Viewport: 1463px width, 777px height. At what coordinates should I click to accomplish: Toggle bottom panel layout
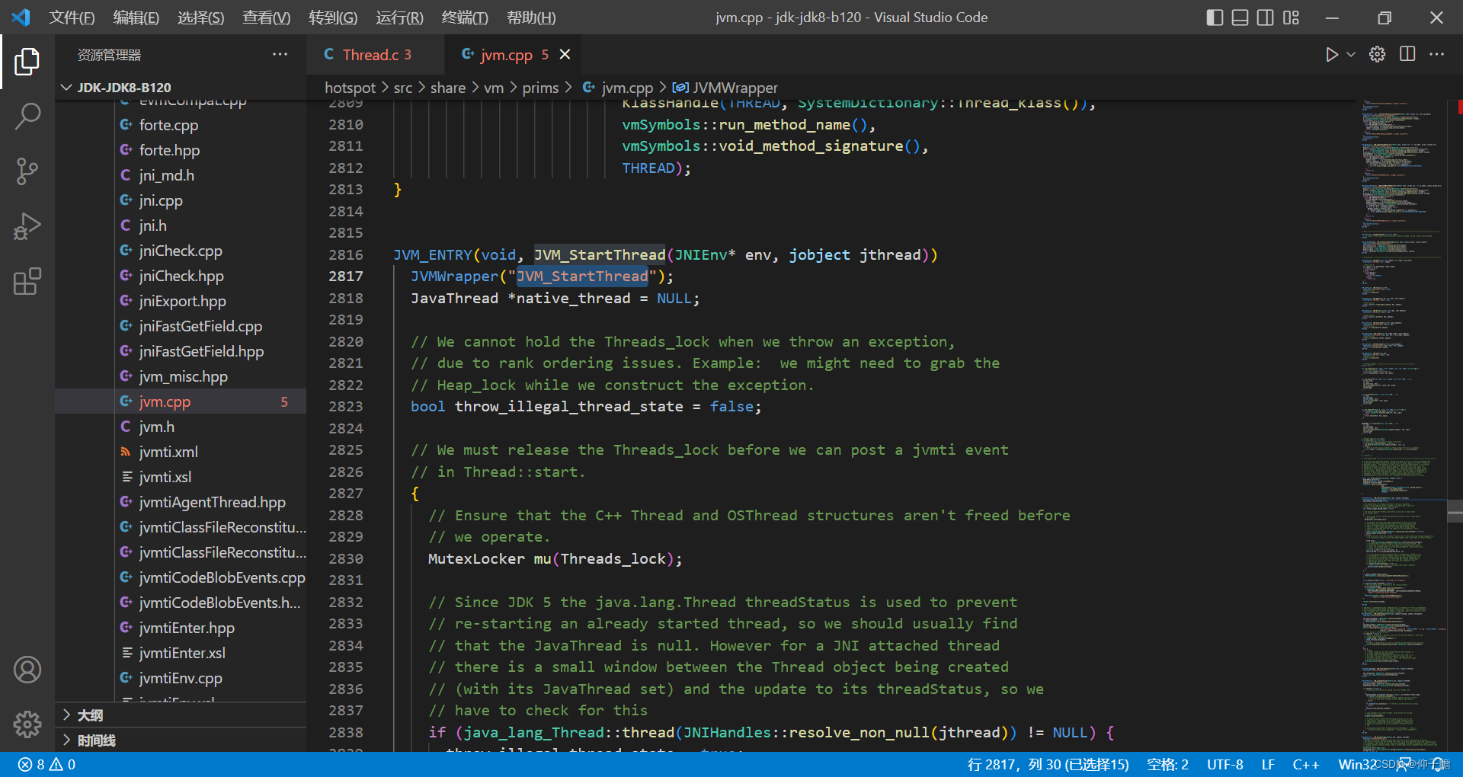pos(1241,18)
